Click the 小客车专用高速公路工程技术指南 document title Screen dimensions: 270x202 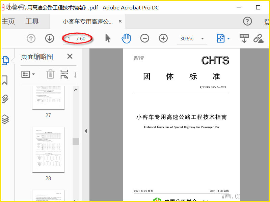(x=182, y=117)
